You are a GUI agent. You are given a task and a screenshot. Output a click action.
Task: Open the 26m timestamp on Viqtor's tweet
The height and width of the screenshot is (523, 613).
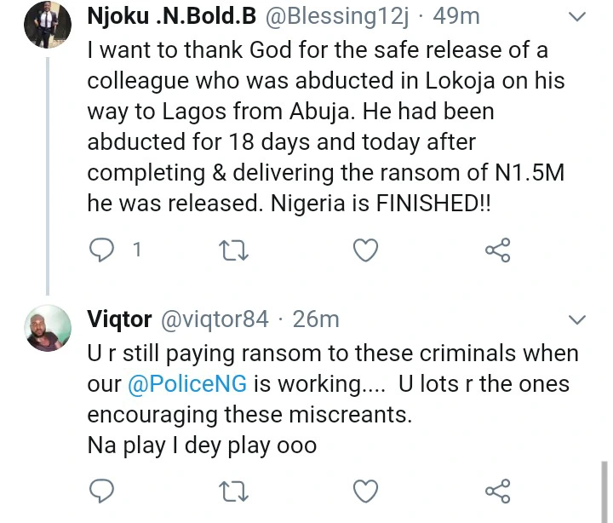(x=316, y=319)
